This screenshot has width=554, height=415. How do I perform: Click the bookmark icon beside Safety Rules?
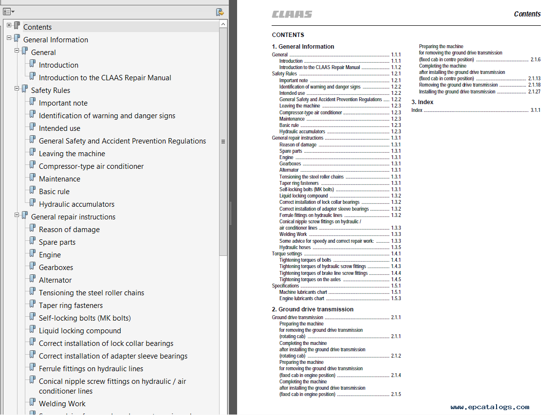25,90
